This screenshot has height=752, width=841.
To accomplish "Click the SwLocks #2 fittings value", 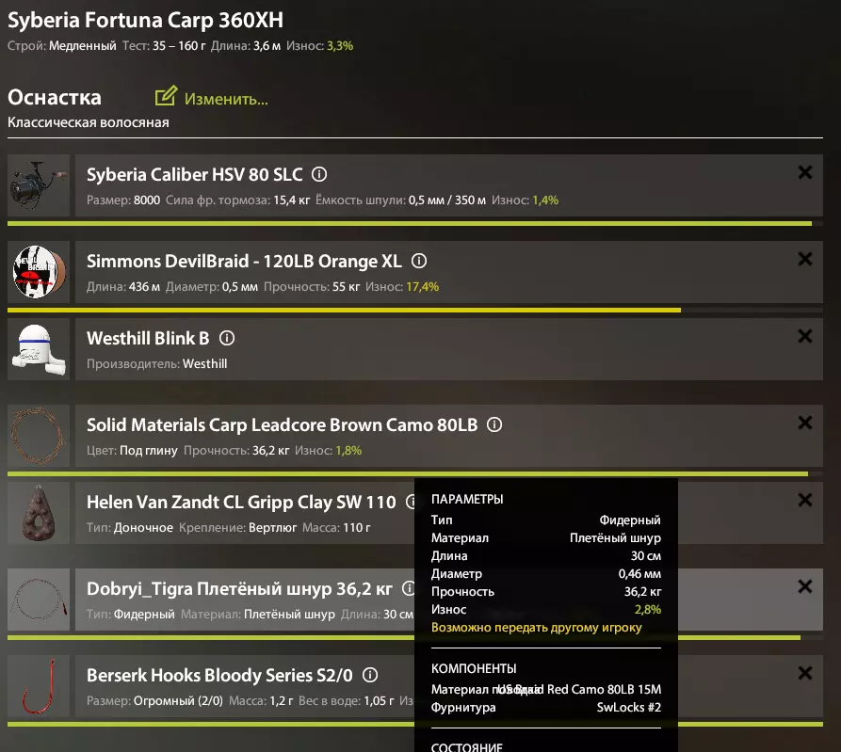I will pyautogui.click(x=629, y=708).
